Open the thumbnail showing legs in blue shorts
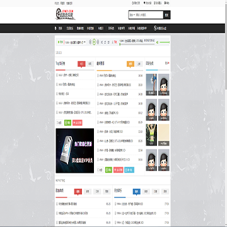The image size is (227, 227). click(x=151, y=84)
